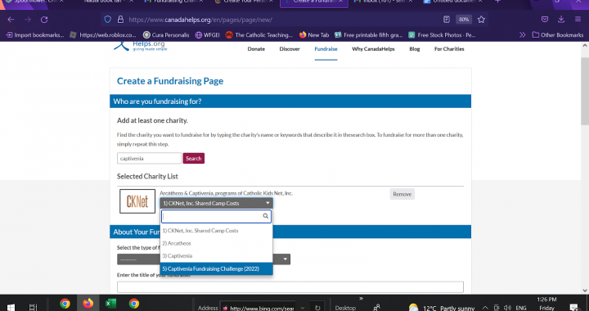Open Import bookmarks item in toolbar
The height and width of the screenshot is (311, 589).
click(x=35, y=35)
